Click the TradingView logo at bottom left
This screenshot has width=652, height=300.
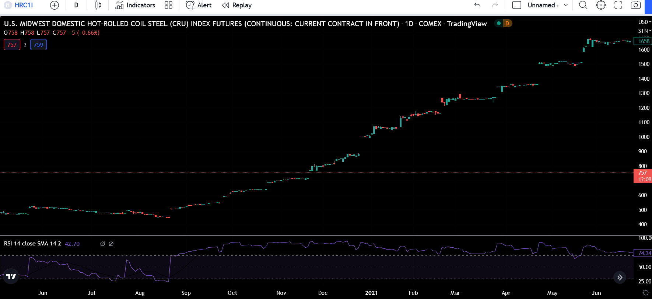[x=11, y=276]
